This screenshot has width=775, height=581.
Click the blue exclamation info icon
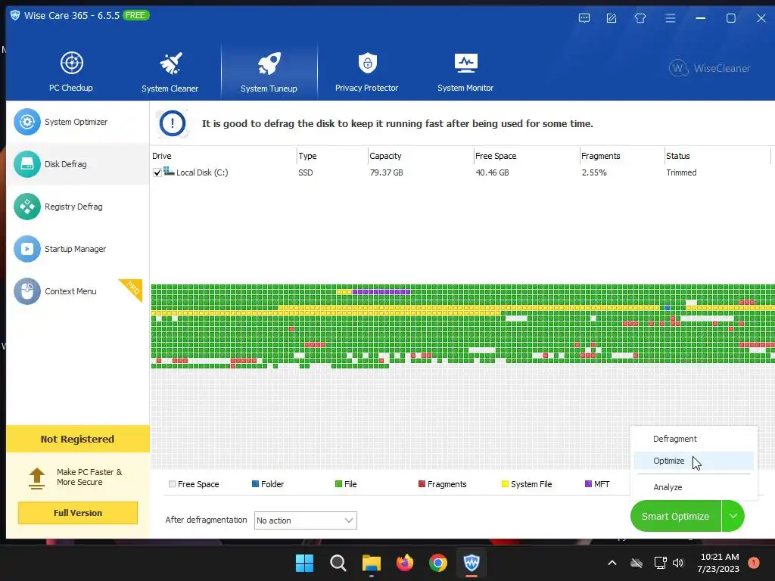coord(172,123)
